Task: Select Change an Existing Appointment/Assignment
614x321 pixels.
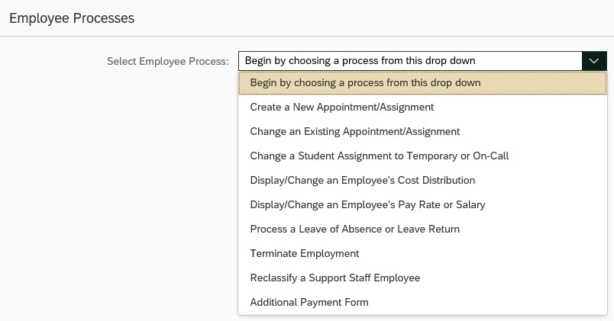Action: pos(354,131)
